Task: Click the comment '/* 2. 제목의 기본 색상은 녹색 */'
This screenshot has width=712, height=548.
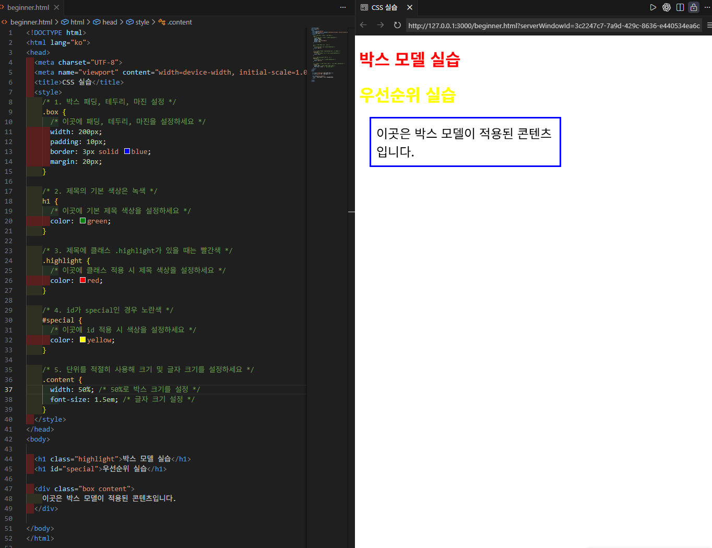Action: 100,191
